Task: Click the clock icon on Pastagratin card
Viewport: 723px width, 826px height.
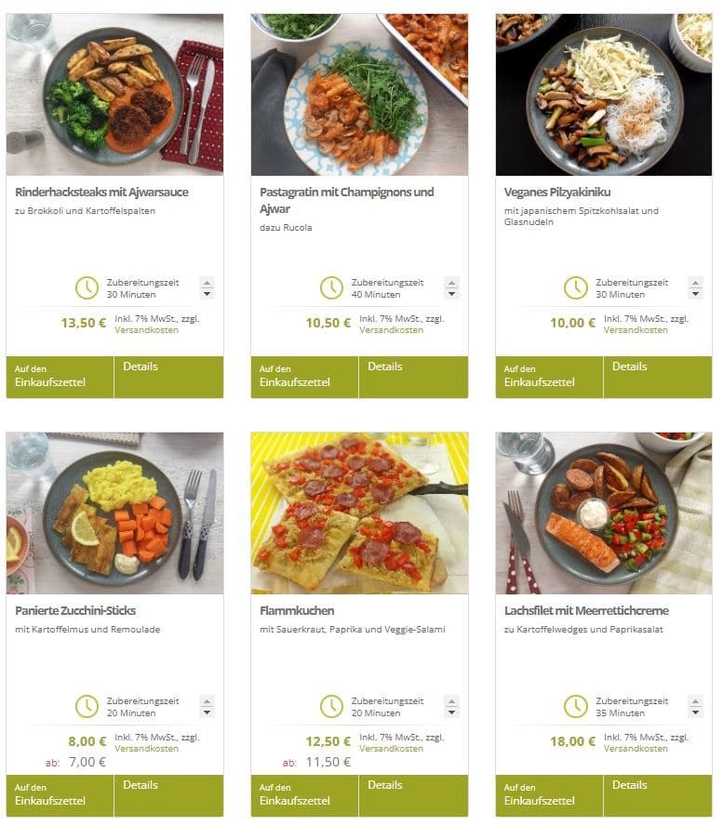Action: [331, 288]
